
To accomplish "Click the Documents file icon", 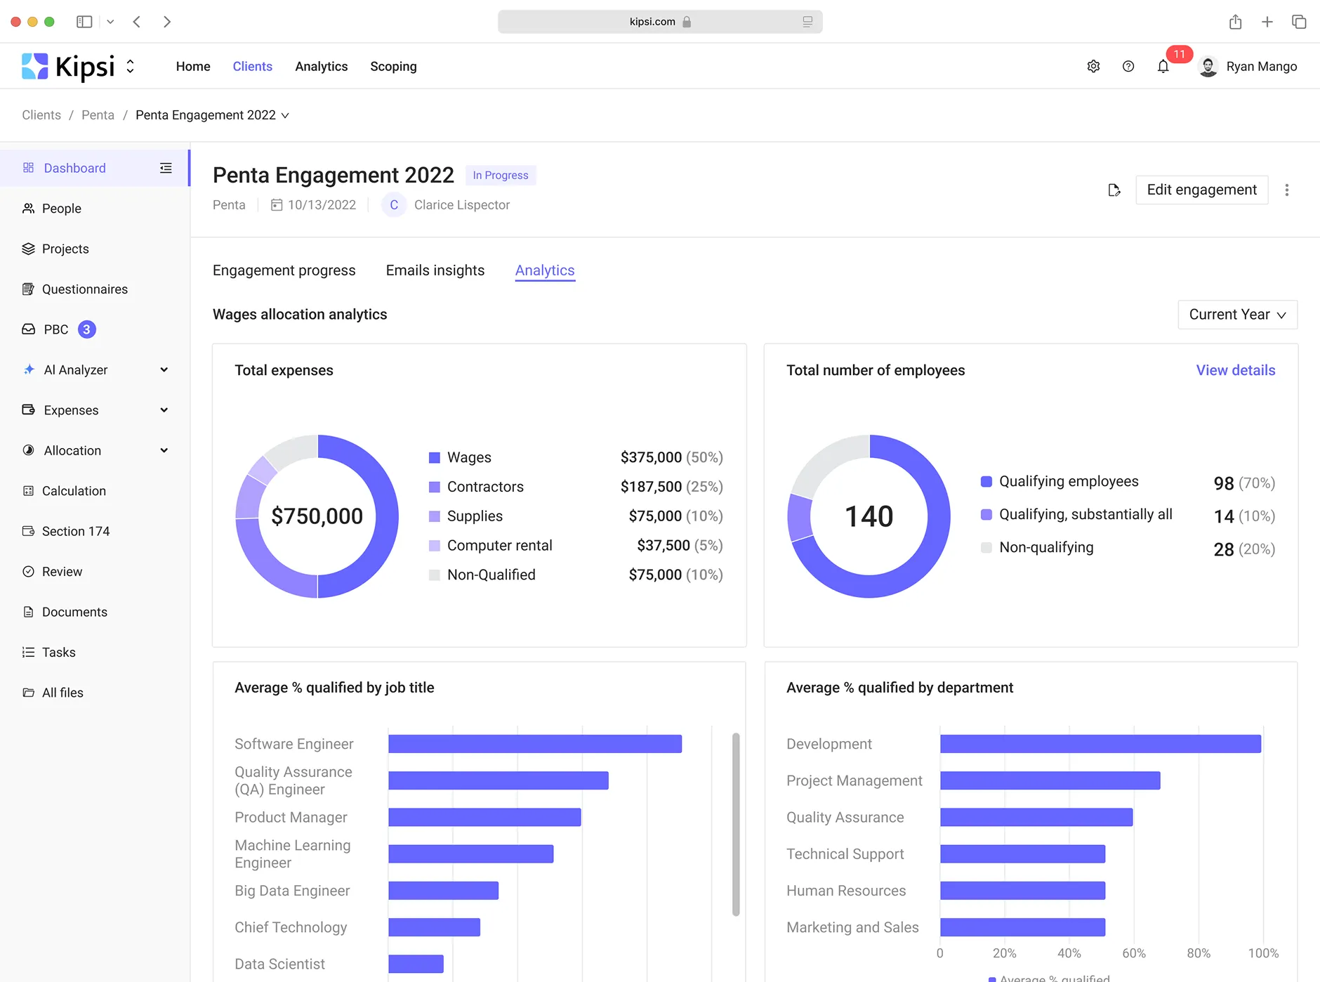I will 28,612.
